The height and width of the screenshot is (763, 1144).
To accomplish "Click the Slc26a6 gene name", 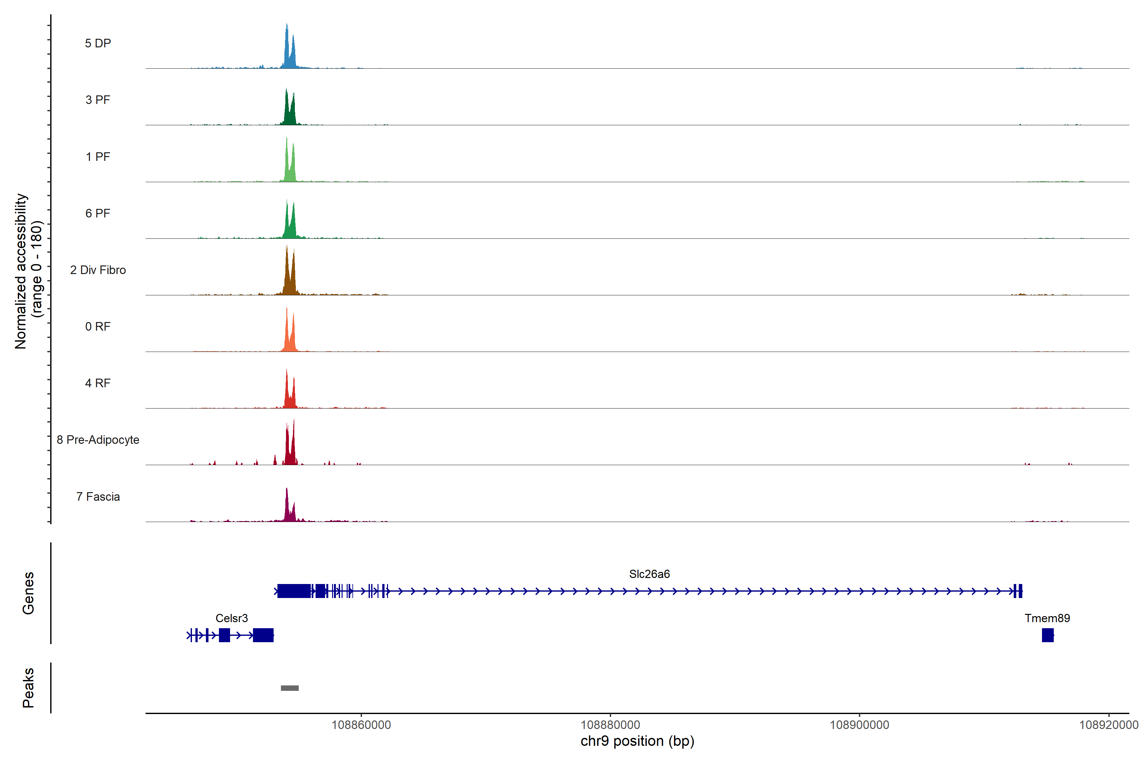I will pos(649,574).
